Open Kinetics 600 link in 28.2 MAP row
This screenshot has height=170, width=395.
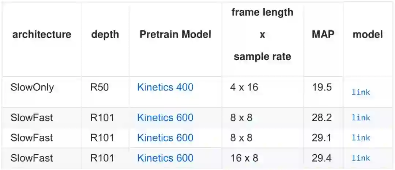(165, 118)
